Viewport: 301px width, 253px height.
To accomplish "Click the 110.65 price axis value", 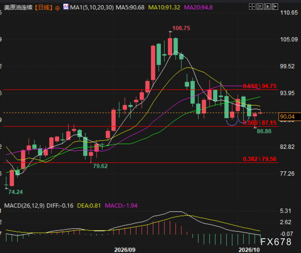I will point(289,13).
